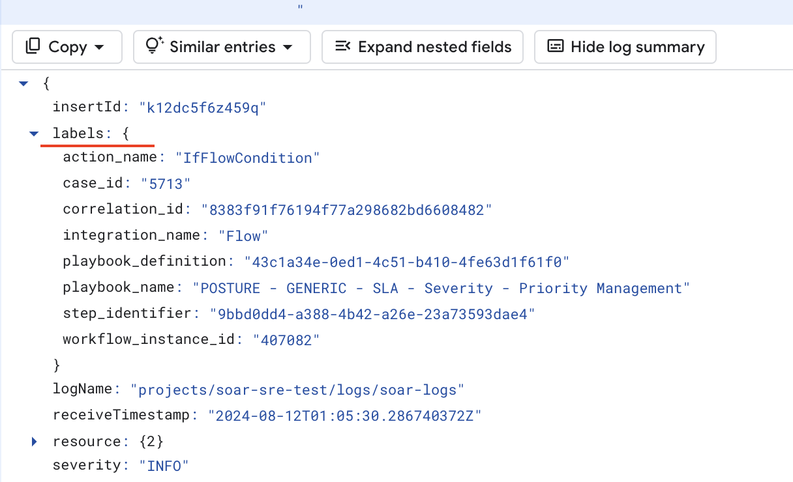
Task: Click the case_id value 5713
Action: (166, 183)
